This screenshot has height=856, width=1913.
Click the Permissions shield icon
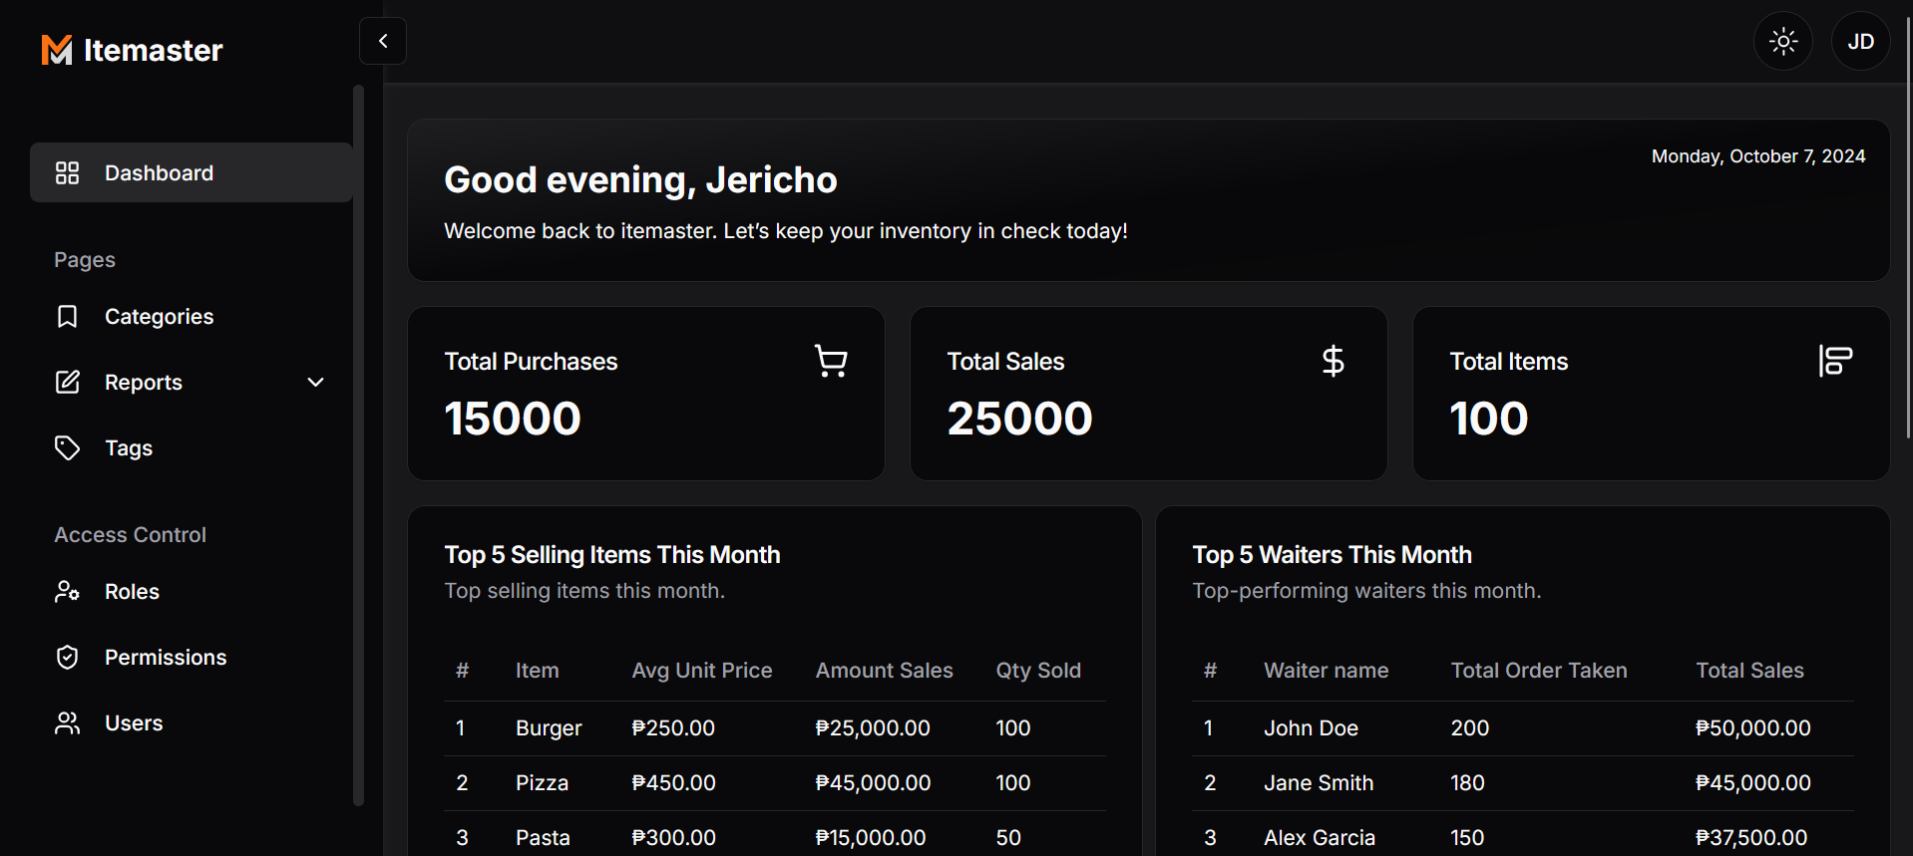67,658
